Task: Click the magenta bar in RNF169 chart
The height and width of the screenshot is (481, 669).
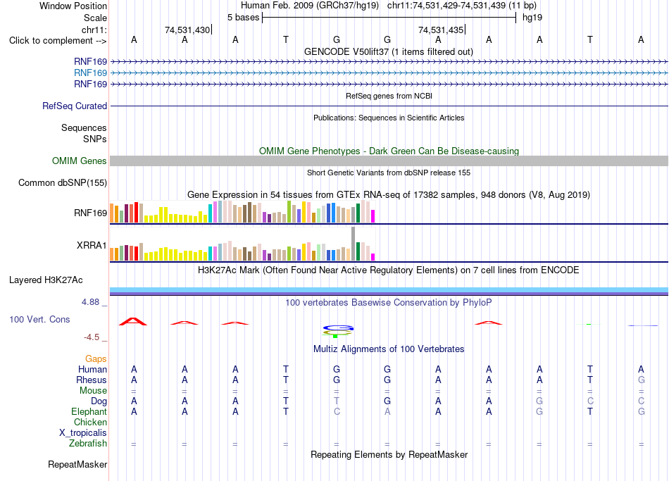Action: coord(373,216)
